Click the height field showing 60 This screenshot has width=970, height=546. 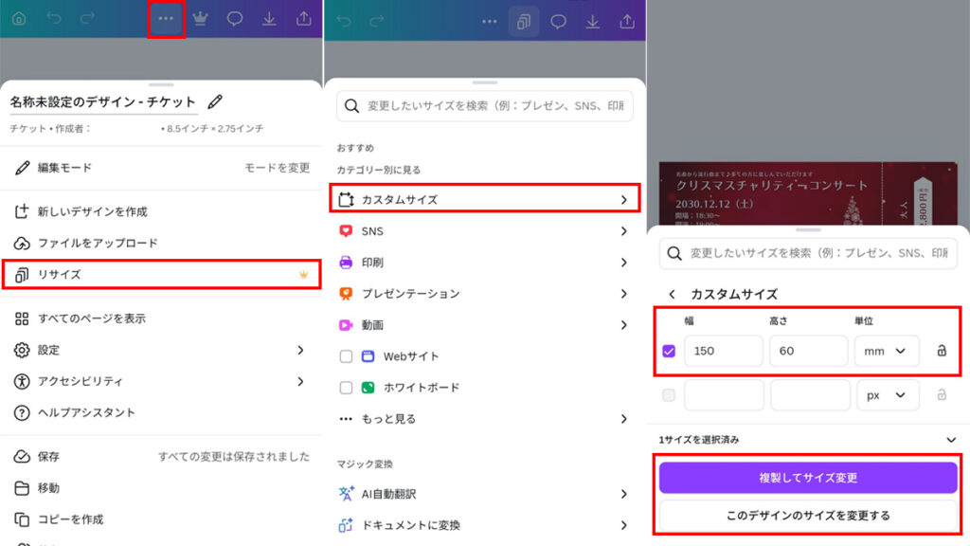[807, 351]
